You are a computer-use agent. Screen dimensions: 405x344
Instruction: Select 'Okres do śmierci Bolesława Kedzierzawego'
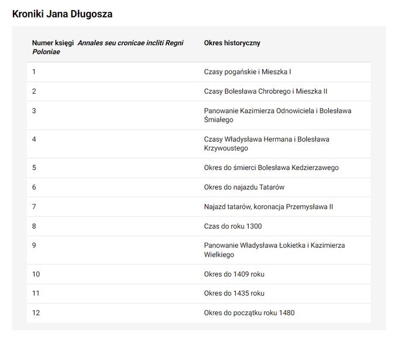(x=271, y=168)
